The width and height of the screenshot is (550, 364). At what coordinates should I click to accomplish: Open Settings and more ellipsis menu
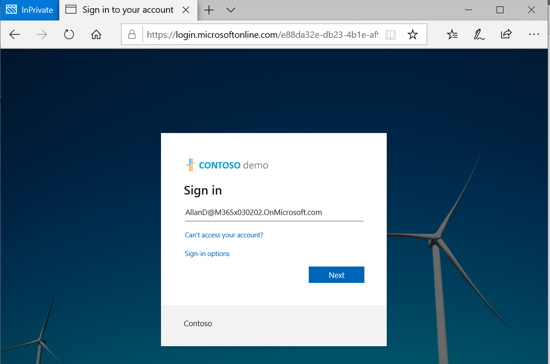[x=534, y=35]
